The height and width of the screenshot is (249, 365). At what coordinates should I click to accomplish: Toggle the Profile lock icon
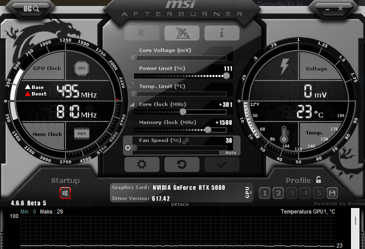[x=318, y=179]
